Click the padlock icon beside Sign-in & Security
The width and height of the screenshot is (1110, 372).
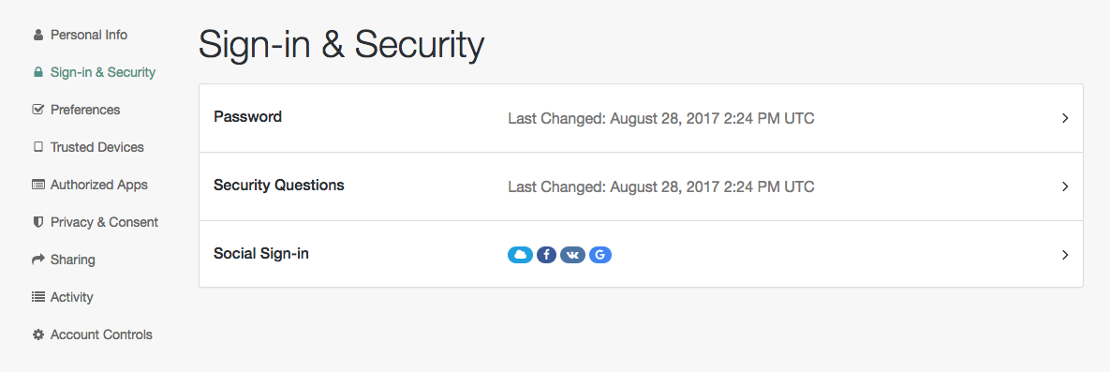[x=38, y=72]
